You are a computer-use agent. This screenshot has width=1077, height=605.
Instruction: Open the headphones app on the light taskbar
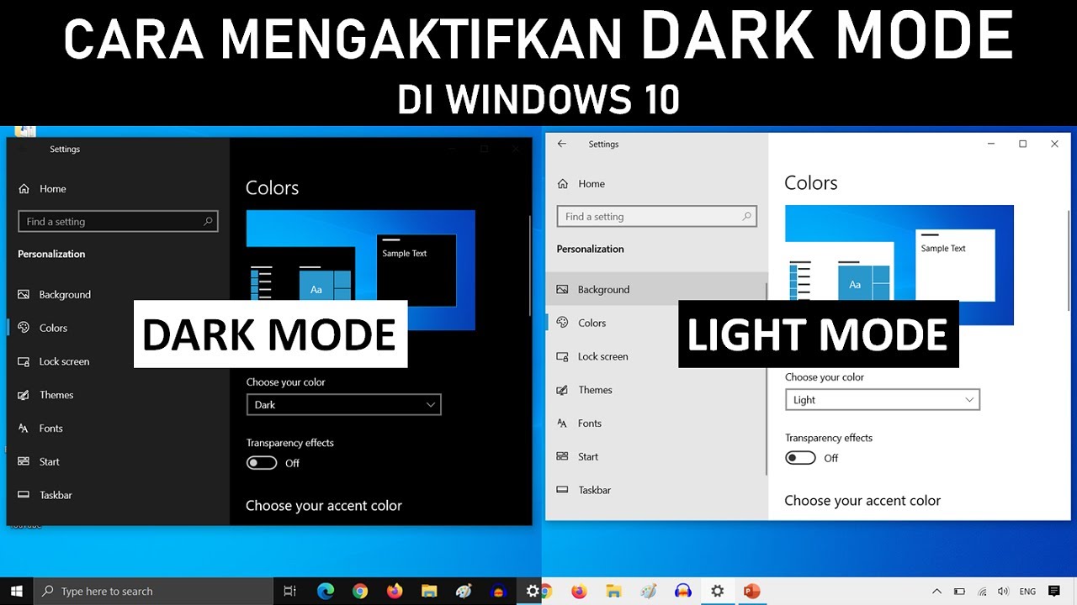pos(682,592)
